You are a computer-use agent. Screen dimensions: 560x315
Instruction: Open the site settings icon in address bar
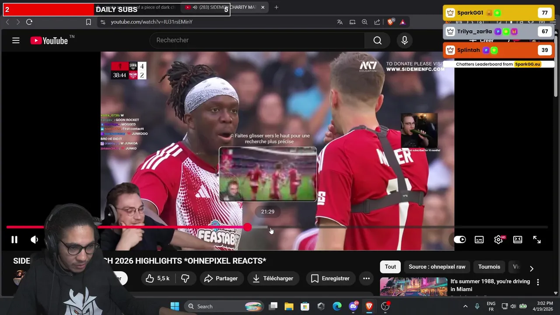102,22
